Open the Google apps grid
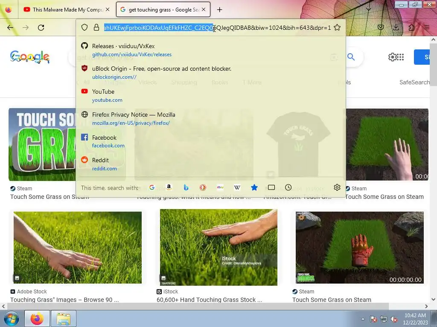The image size is (437, 327). 400,57
